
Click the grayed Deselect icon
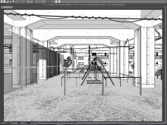click(38, 2)
